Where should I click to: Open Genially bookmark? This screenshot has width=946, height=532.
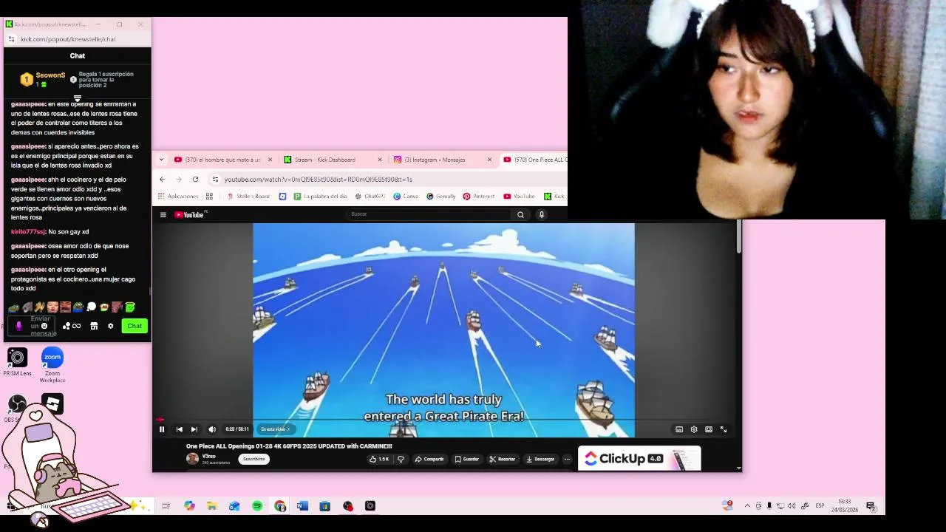tap(441, 197)
